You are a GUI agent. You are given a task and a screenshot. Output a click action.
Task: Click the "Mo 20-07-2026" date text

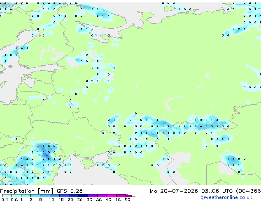[x=174, y=191]
